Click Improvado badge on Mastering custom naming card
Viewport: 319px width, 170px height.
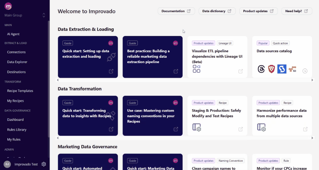pos(175,103)
